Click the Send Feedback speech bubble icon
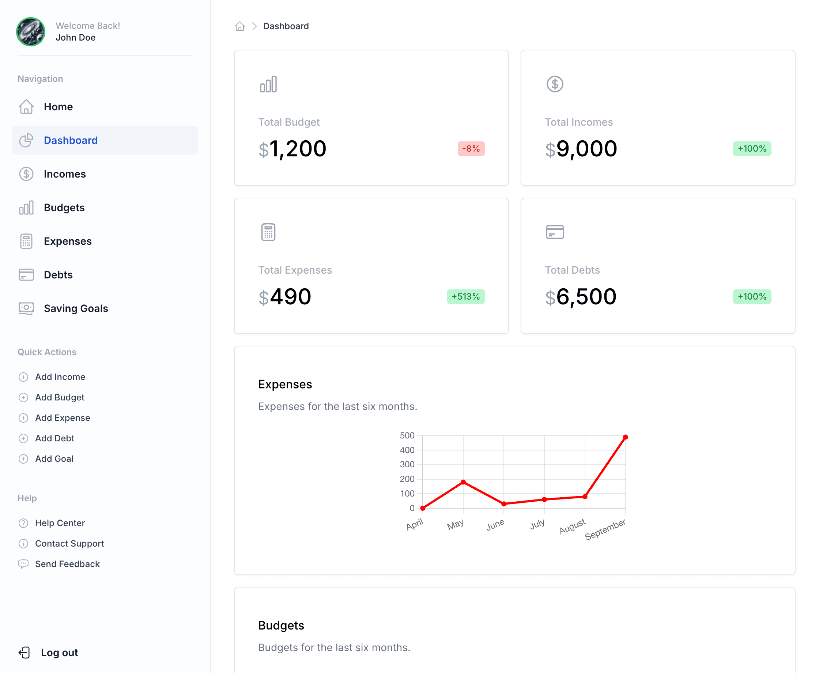 coord(23,564)
